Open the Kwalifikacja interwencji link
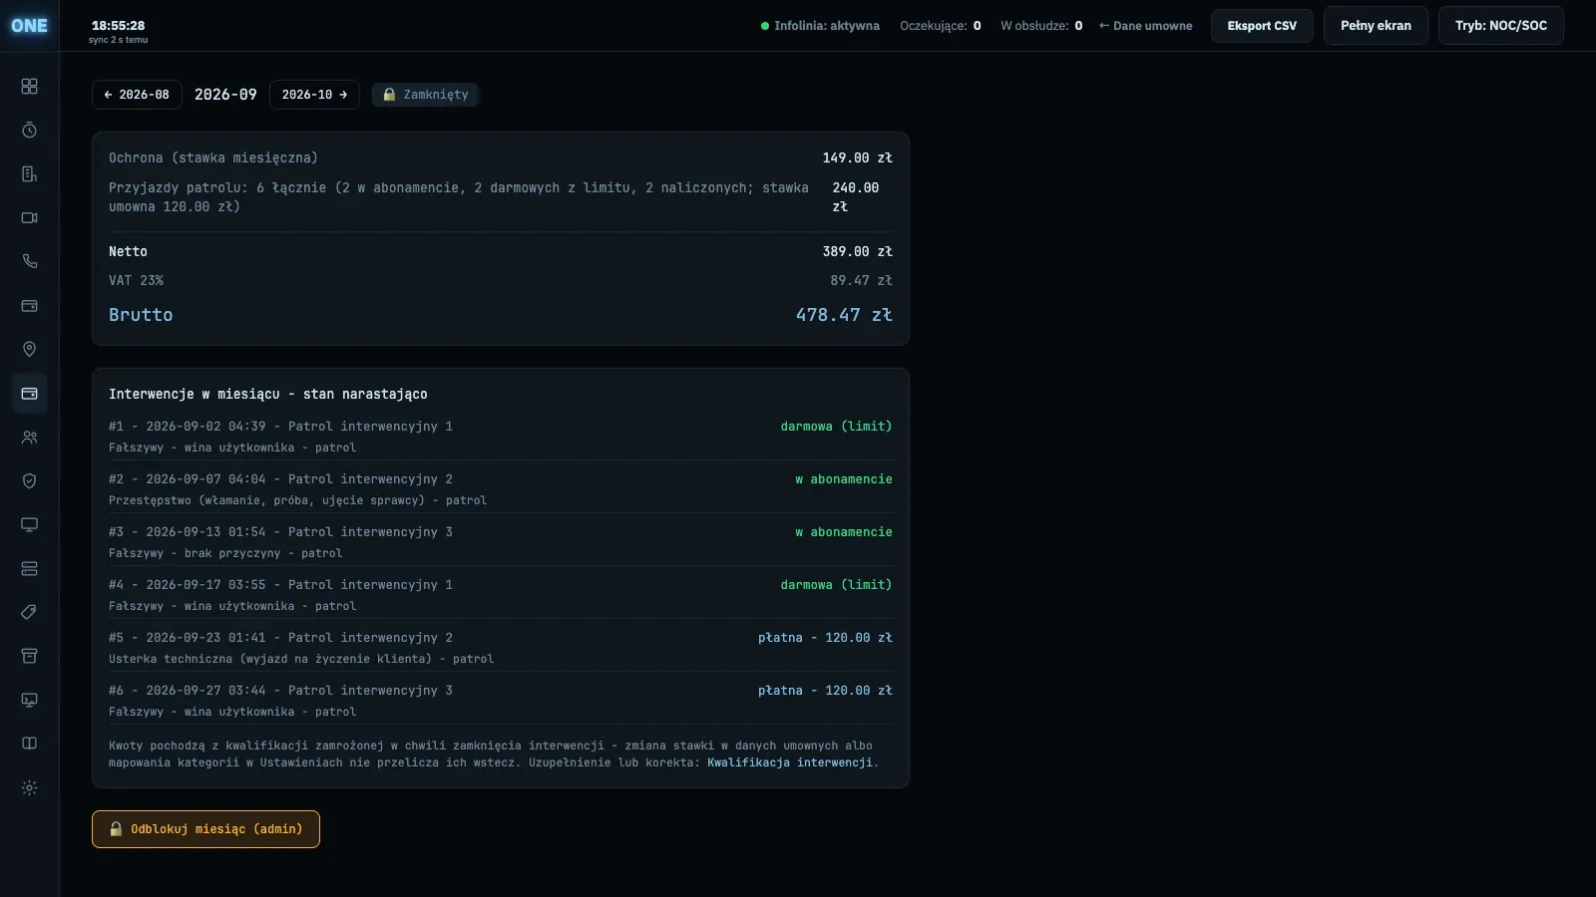The height and width of the screenshot is (897, 1596). tap(790, 762)
